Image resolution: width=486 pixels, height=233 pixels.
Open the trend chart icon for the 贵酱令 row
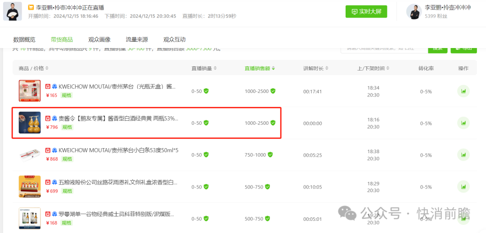click(463, 123)
